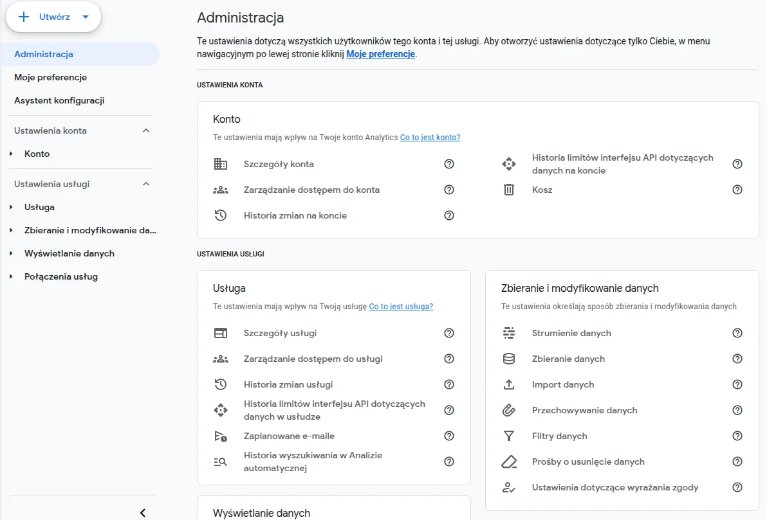
Task: Click the API limits history icon for konto
Action: [509, 164]
